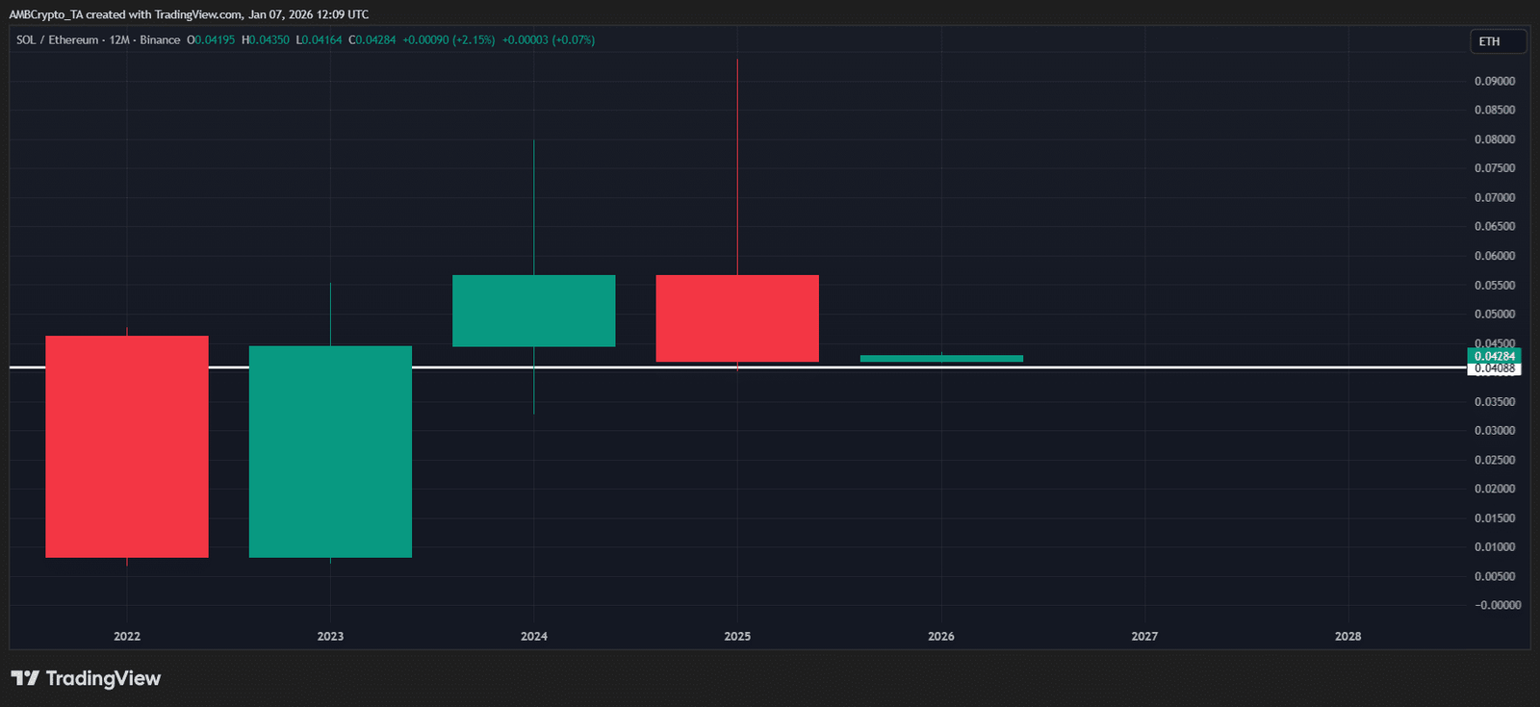The width and height of the screenshot is (1540, 707).
Task: Click the 0.09000 price scale label
Action: point(1494,81)
